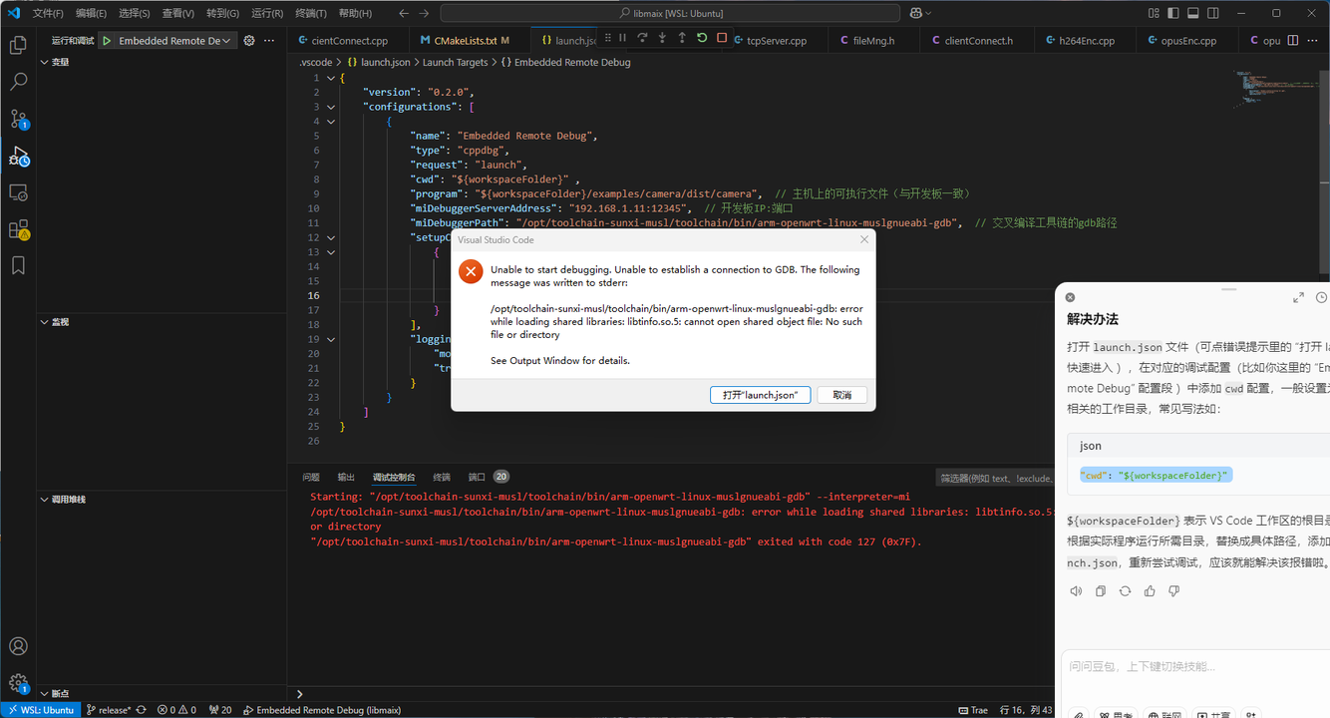The height and width of the screenshot is (718, 1330).
Task: Open the Accounts menu
Action: click(x=18, y=646)
